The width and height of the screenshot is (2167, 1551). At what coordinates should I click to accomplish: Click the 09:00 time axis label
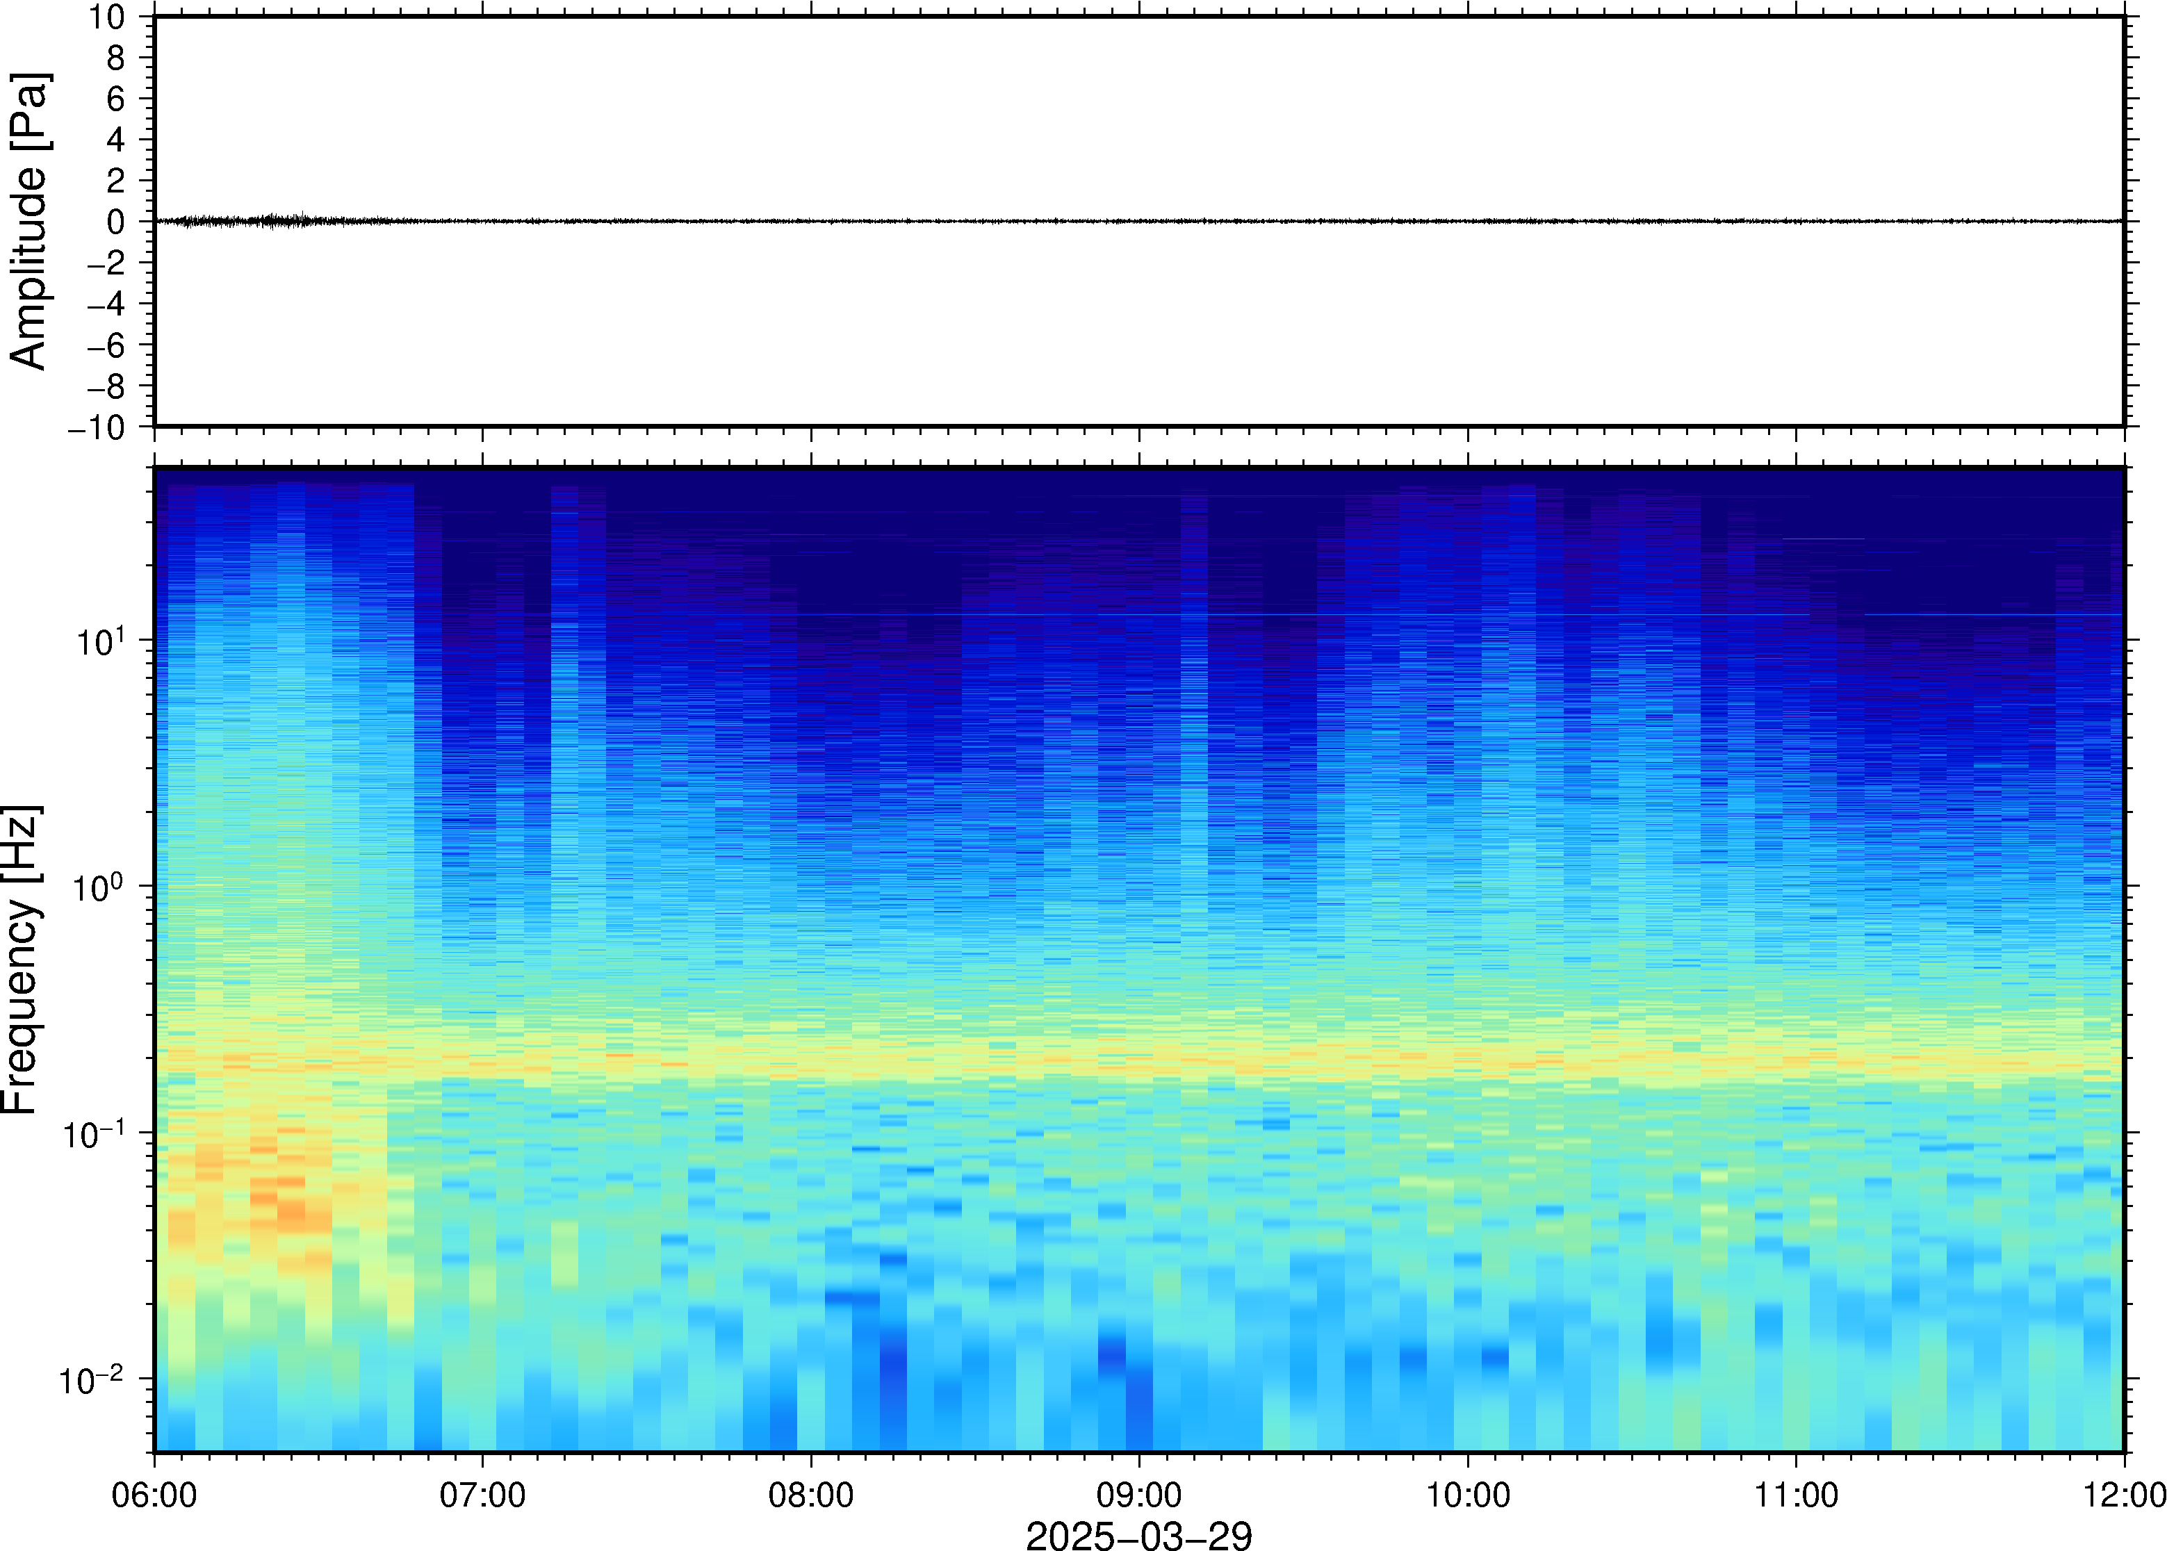coord(1139,1495)
